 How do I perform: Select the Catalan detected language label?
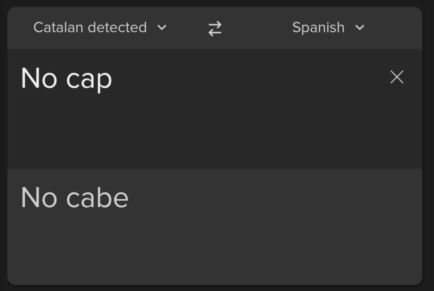coord(90,28)
